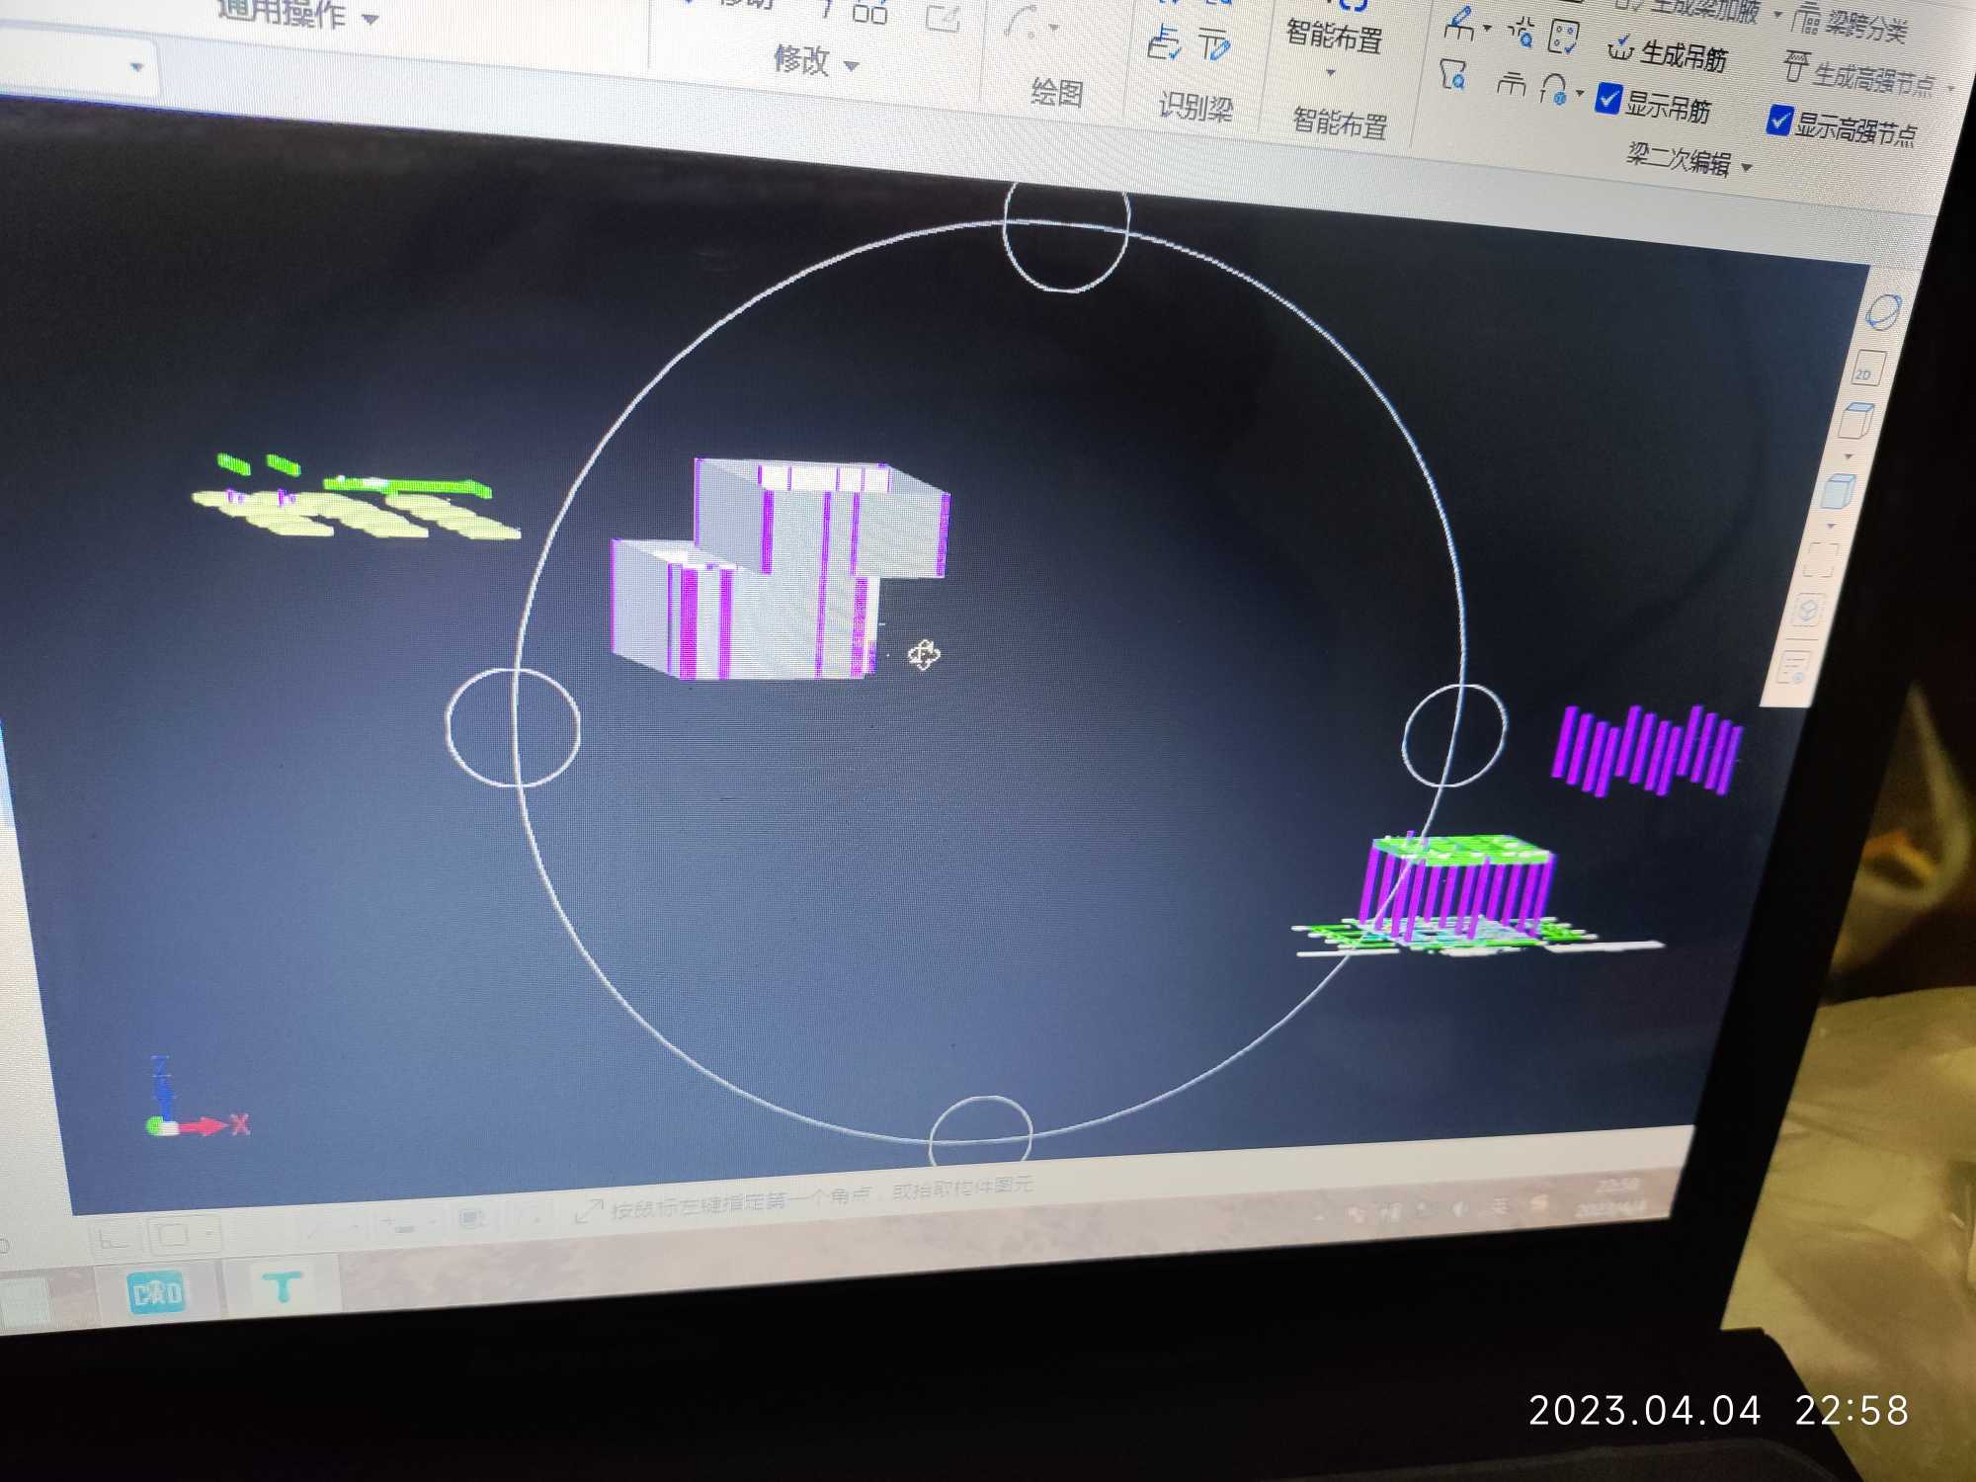Select the wireframe cube view icon

coord(1855,422)
